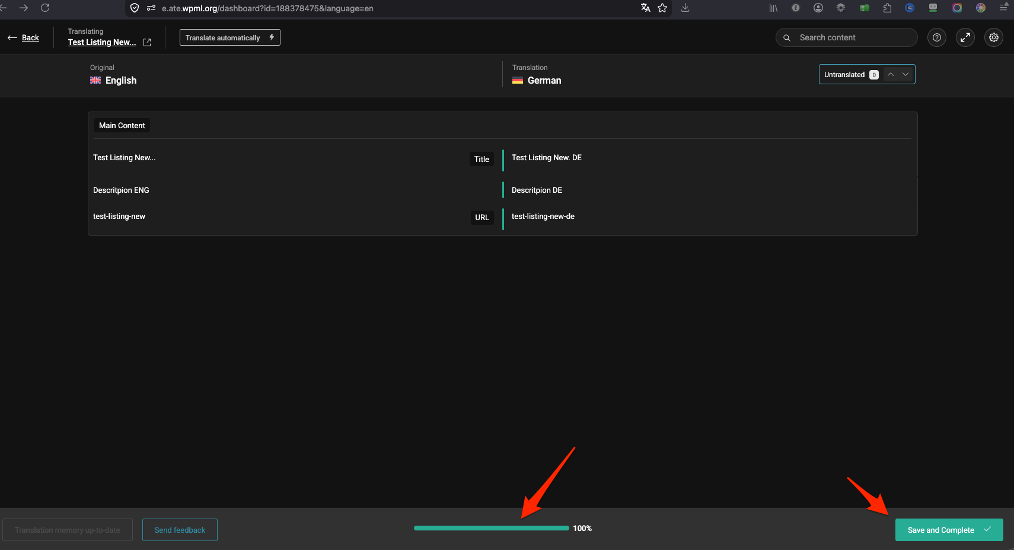Click Save and Complete button

pyautogui.click(x=940, y=530)
